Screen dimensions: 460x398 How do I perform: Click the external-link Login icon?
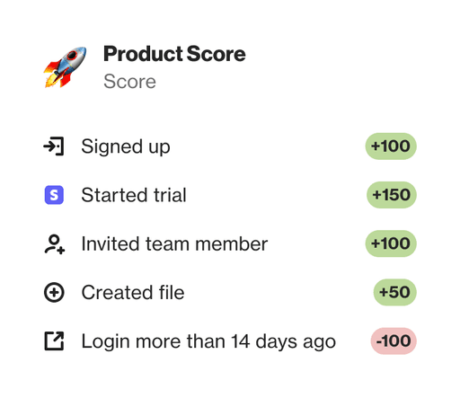[x=54, y=341]
